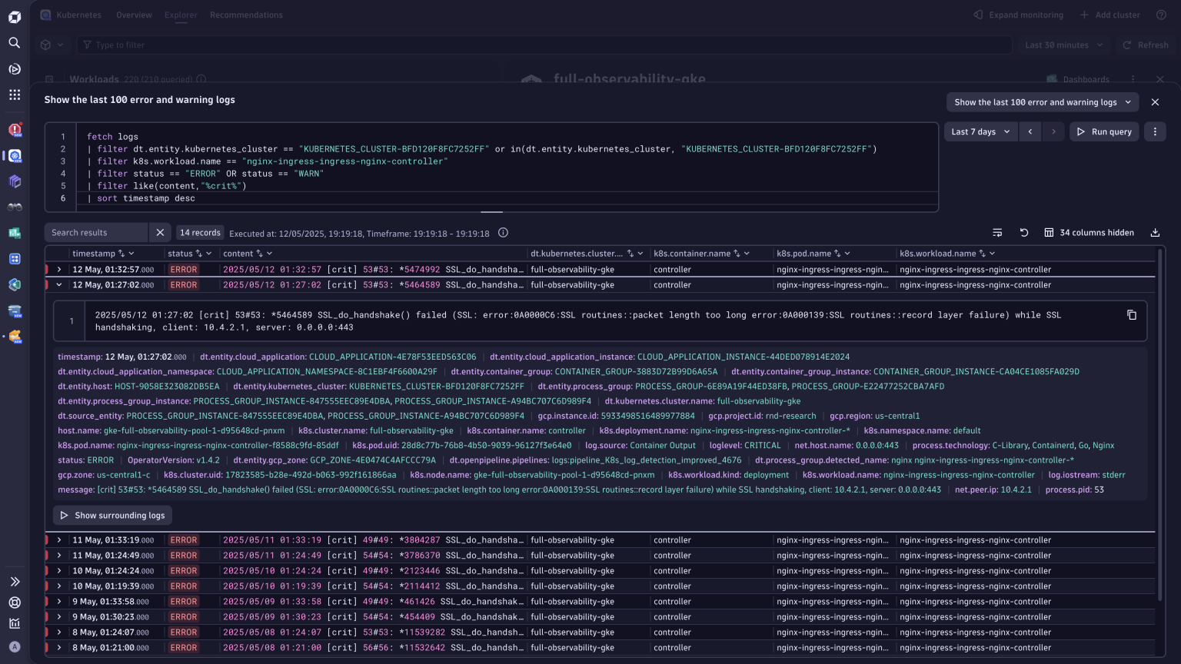Expand the 10 May, 01:24:24 log row
This screenshot has height=664, width=1181.
point(58,571)
